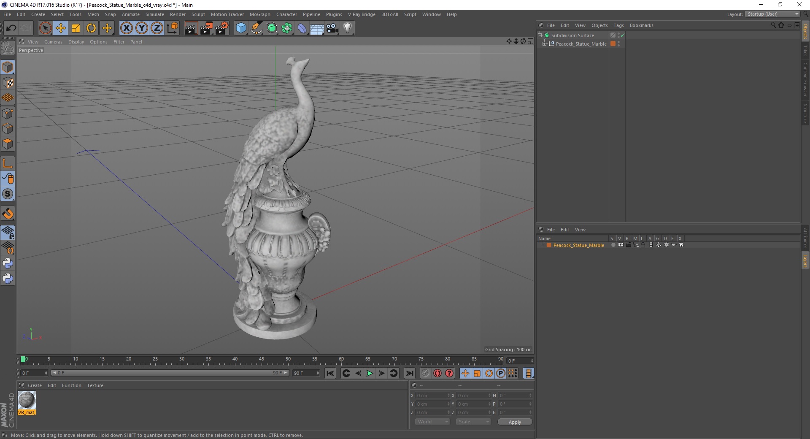Open the V-Ray Bridge menu
810x439 pixels.
tap(362, 14)
